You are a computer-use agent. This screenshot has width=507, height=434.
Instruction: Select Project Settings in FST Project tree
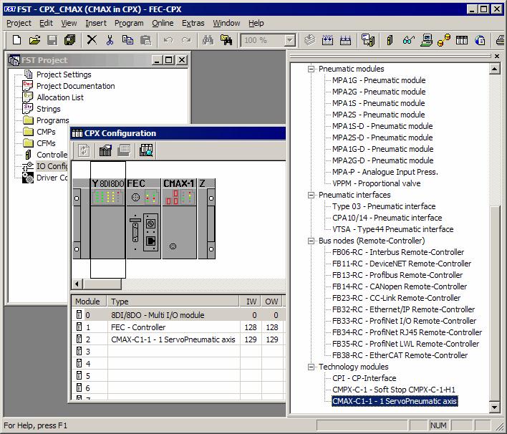[x=64, y=74]
